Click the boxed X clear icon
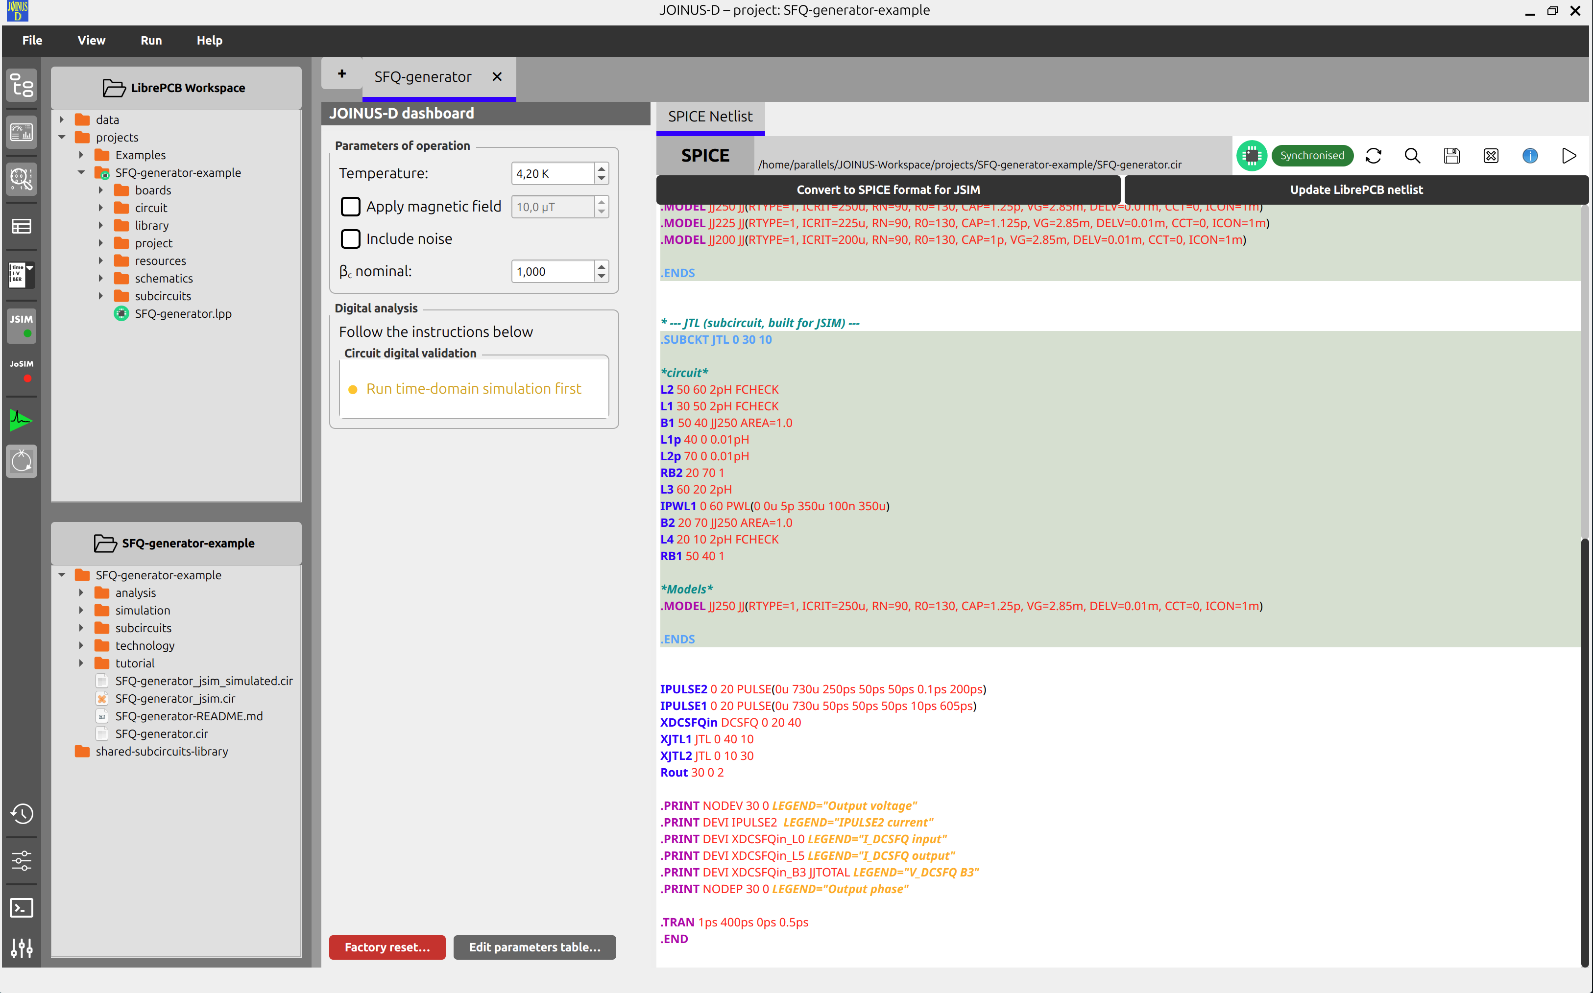 (x=1491, y=156)
